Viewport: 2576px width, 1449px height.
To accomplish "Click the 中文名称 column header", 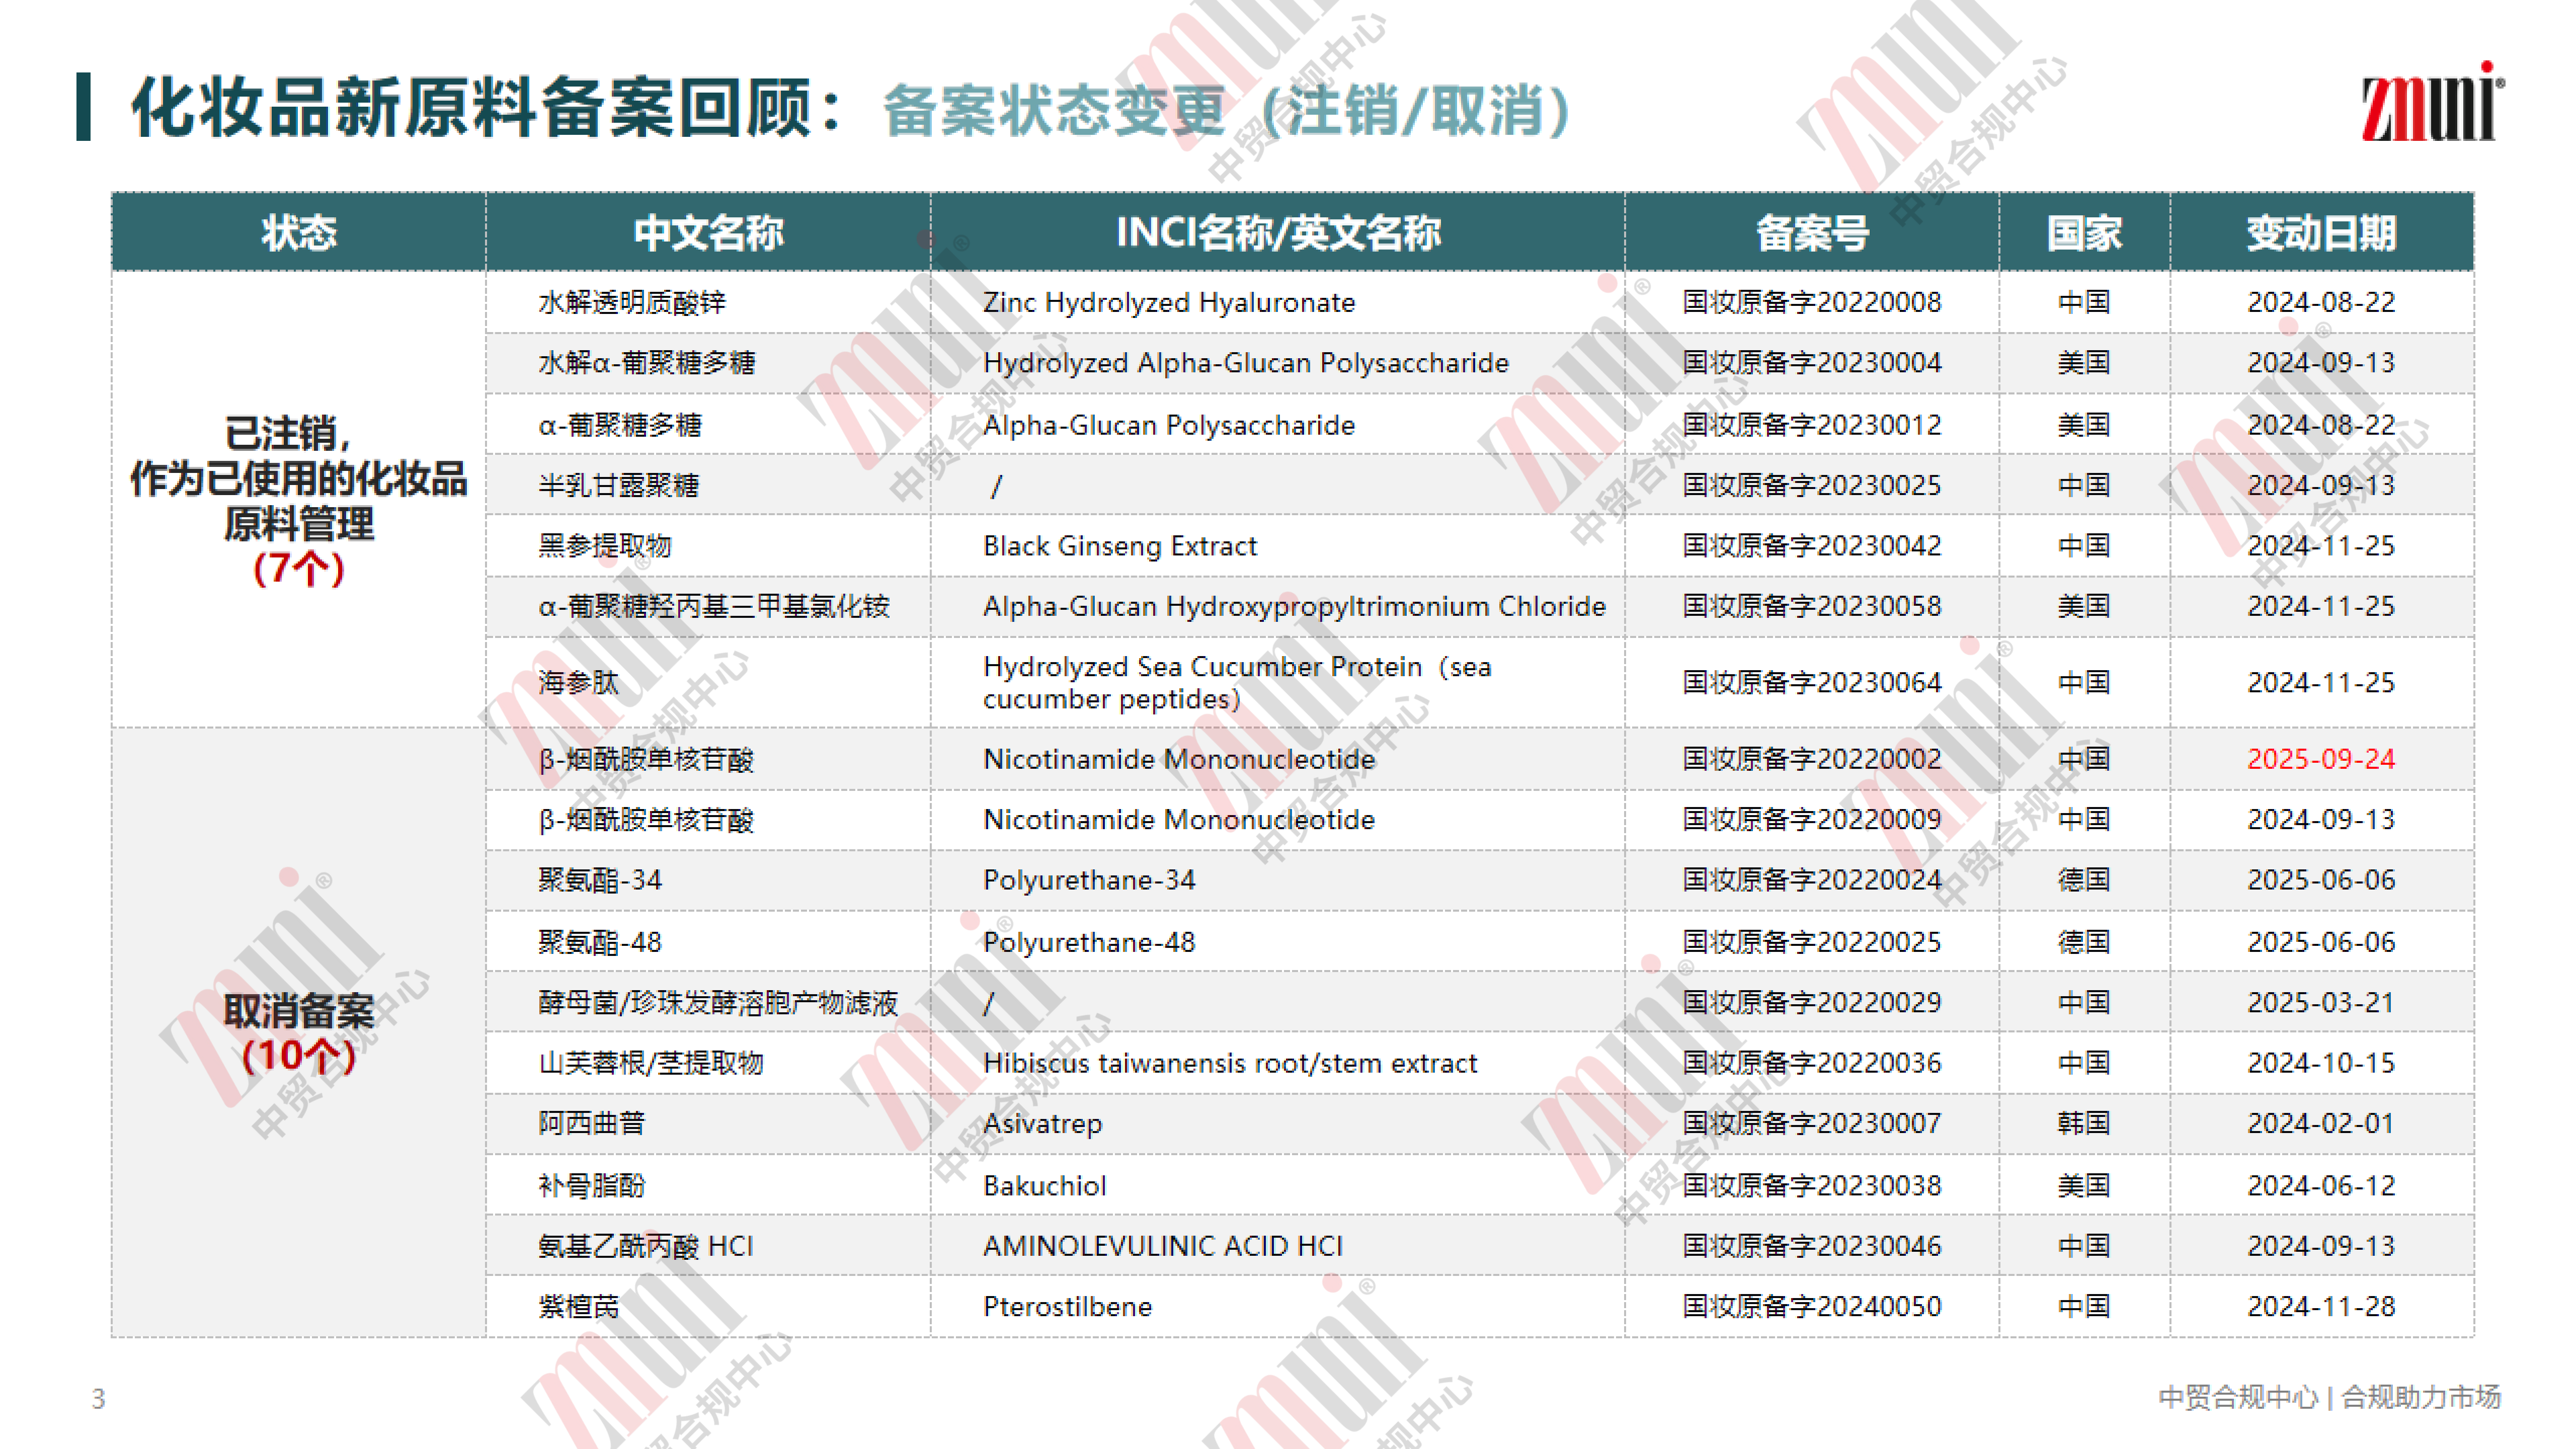I will 708,233.
